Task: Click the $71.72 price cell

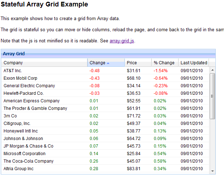Action: click(x=134, y=116)
